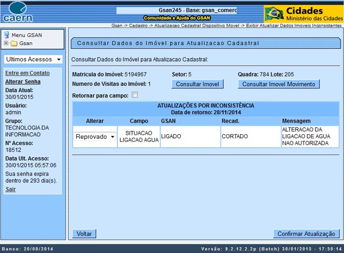Click the CAERN logo
The width and height of the screenshot is (344, 253).
tap(18, 12)
